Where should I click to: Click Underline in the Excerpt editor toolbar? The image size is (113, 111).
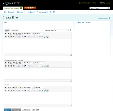point(11,87)
